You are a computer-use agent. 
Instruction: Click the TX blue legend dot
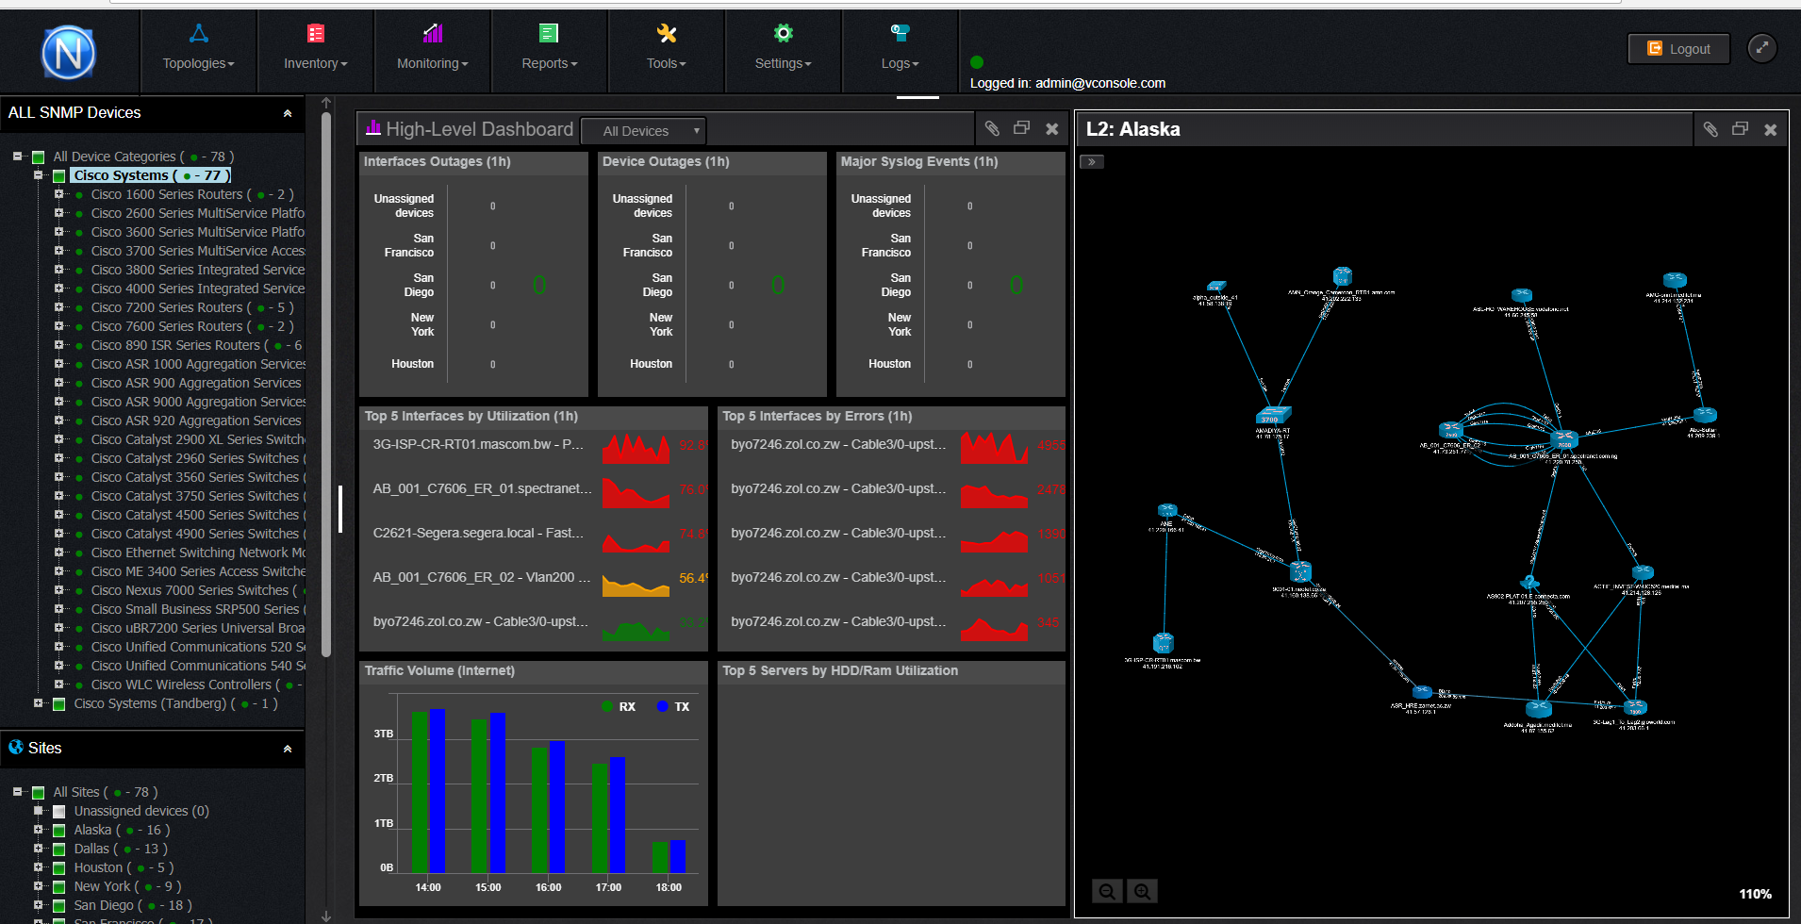(x=663, y=706)
